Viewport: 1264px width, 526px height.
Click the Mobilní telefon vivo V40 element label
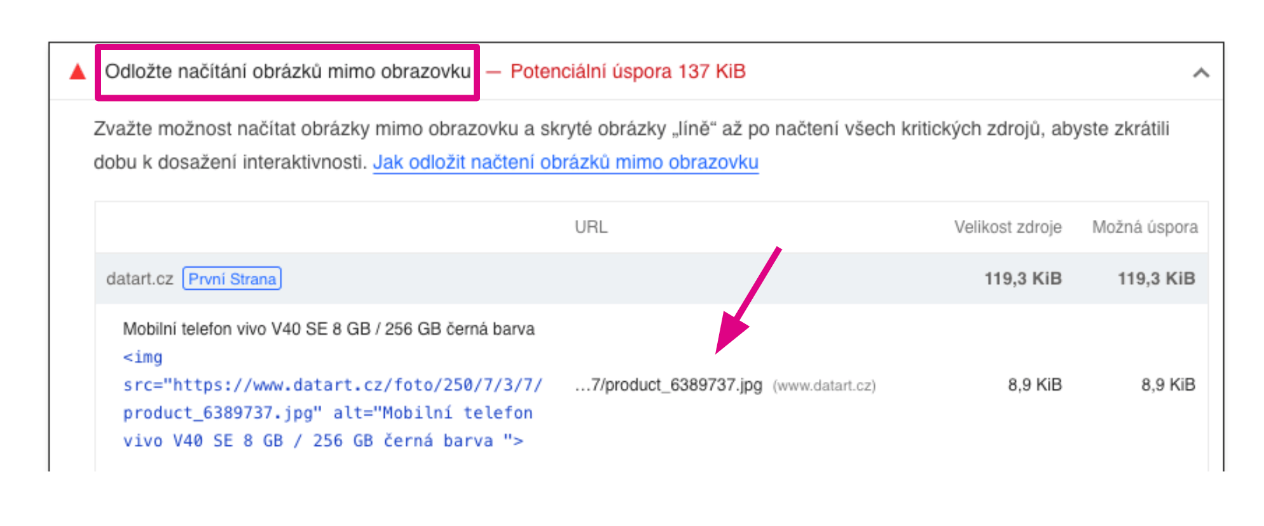pyautogui.click(x=328, y=329)
